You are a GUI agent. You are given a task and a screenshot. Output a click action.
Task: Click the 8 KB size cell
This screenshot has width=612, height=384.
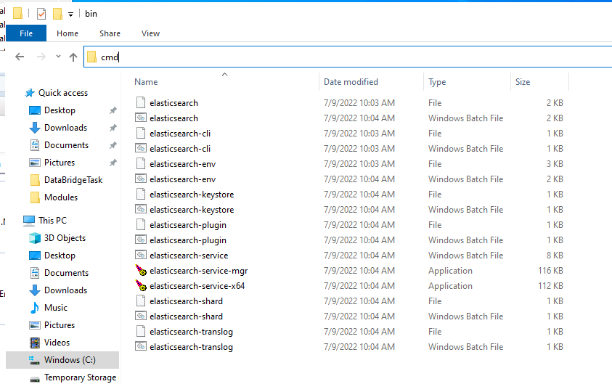click(x=555, y=256)
